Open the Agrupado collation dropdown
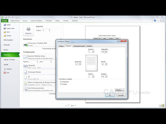The width and height of the screenshot is (166, 124). (x=39, y=66)
